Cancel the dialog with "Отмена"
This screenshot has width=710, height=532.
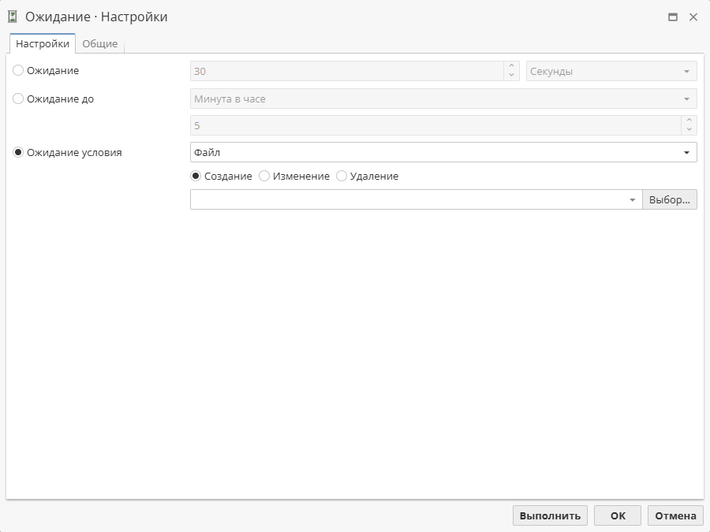674,515
